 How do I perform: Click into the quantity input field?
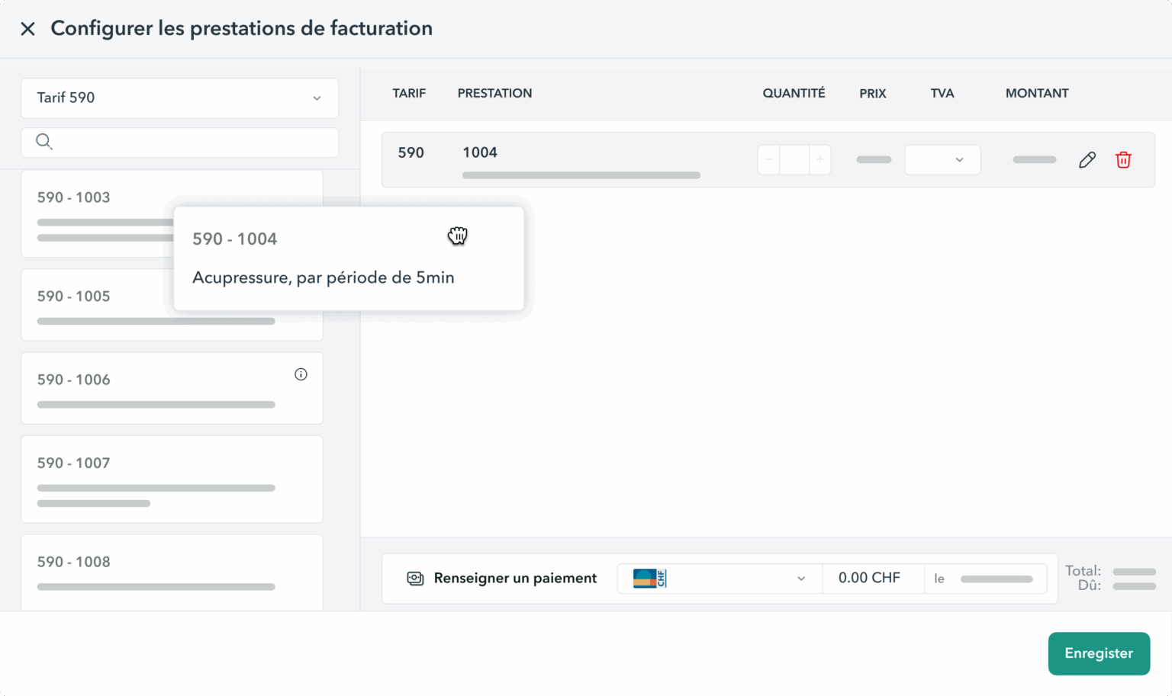point(794,160)
